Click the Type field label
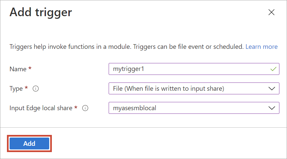The height and width of the screenshot is (159, 287). 16,89
